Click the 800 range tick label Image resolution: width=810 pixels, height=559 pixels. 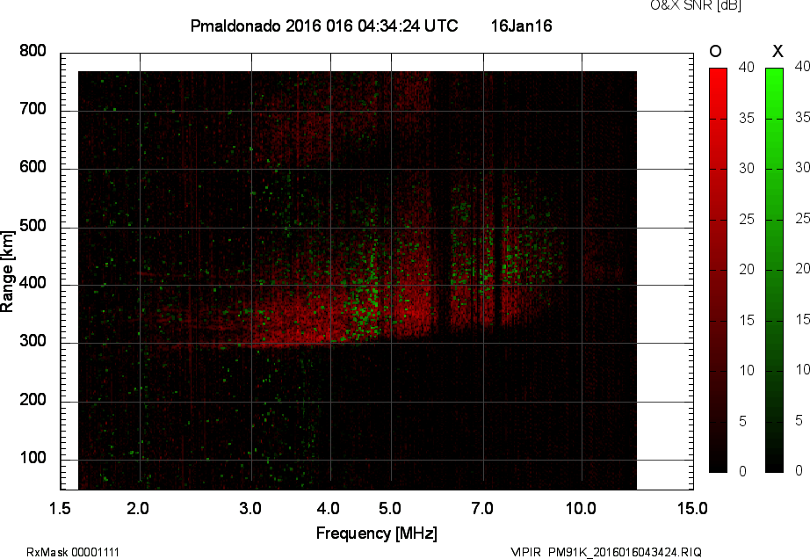point(33,51)
